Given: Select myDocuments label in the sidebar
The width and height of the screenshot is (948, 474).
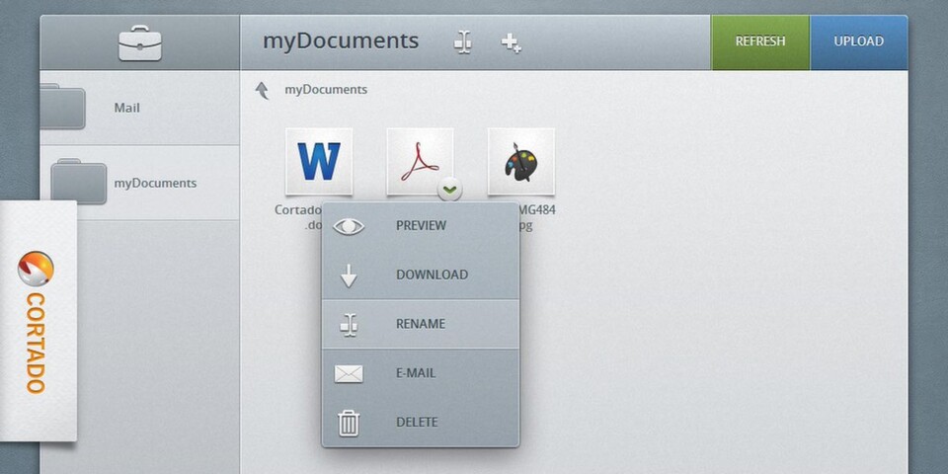Looking at the screenshot, I should (155, 184).
